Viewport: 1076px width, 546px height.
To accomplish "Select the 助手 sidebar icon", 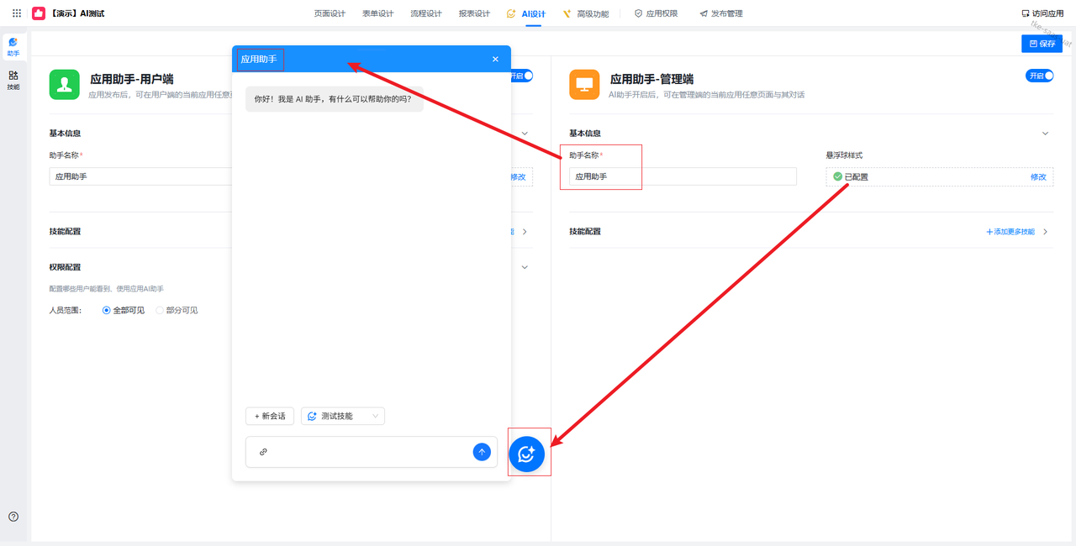I will (x=13, y=46).
